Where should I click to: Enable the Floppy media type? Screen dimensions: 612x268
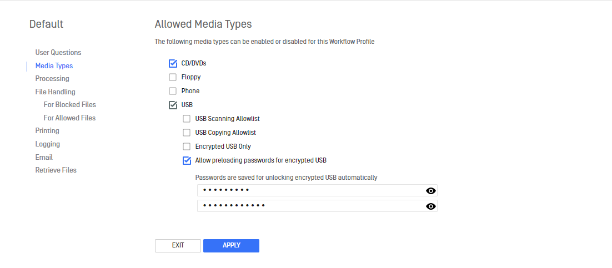(173, 77)
